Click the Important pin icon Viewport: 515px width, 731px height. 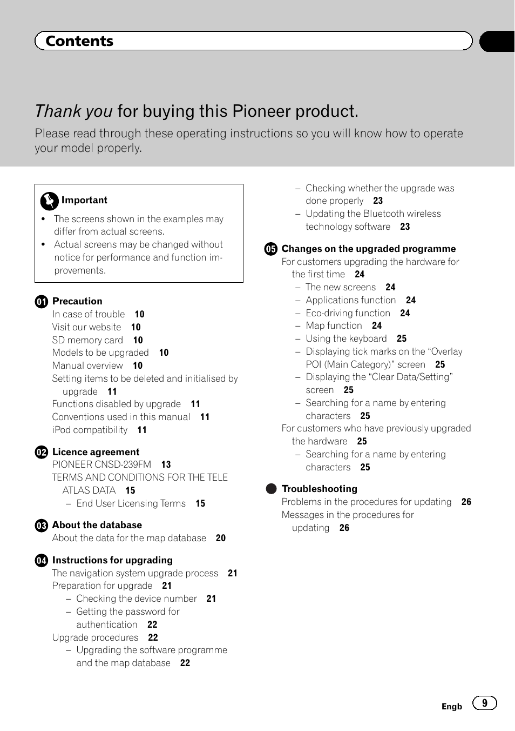49,201
